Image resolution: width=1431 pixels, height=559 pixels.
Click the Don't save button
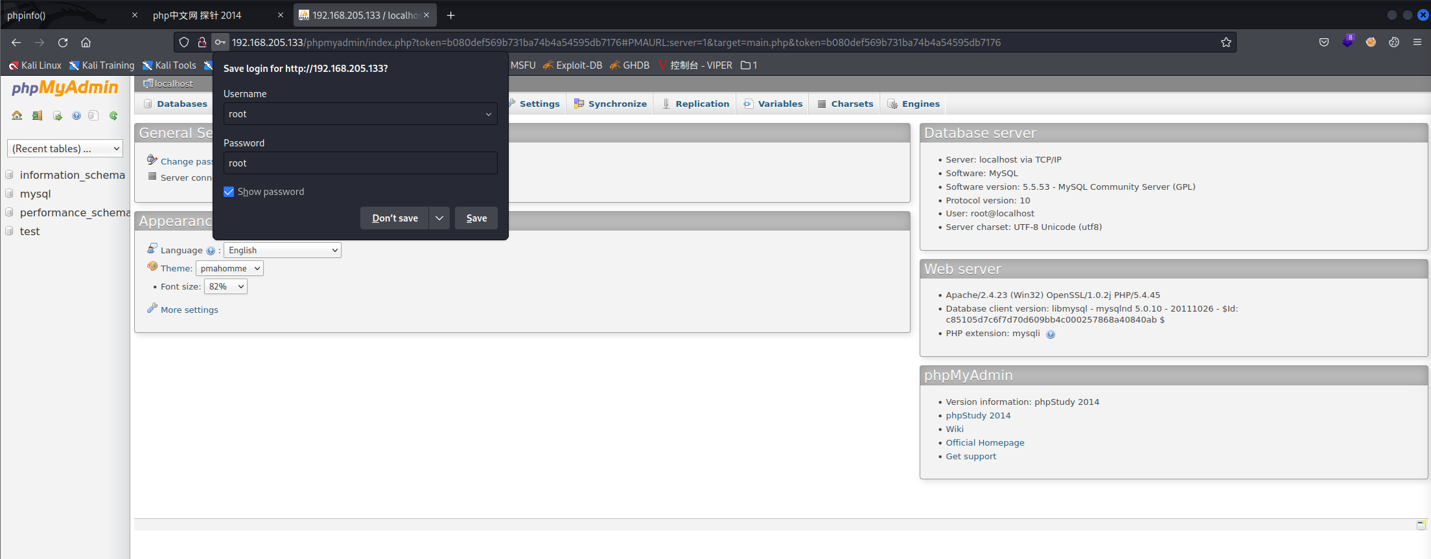click(x=395, y=218)
